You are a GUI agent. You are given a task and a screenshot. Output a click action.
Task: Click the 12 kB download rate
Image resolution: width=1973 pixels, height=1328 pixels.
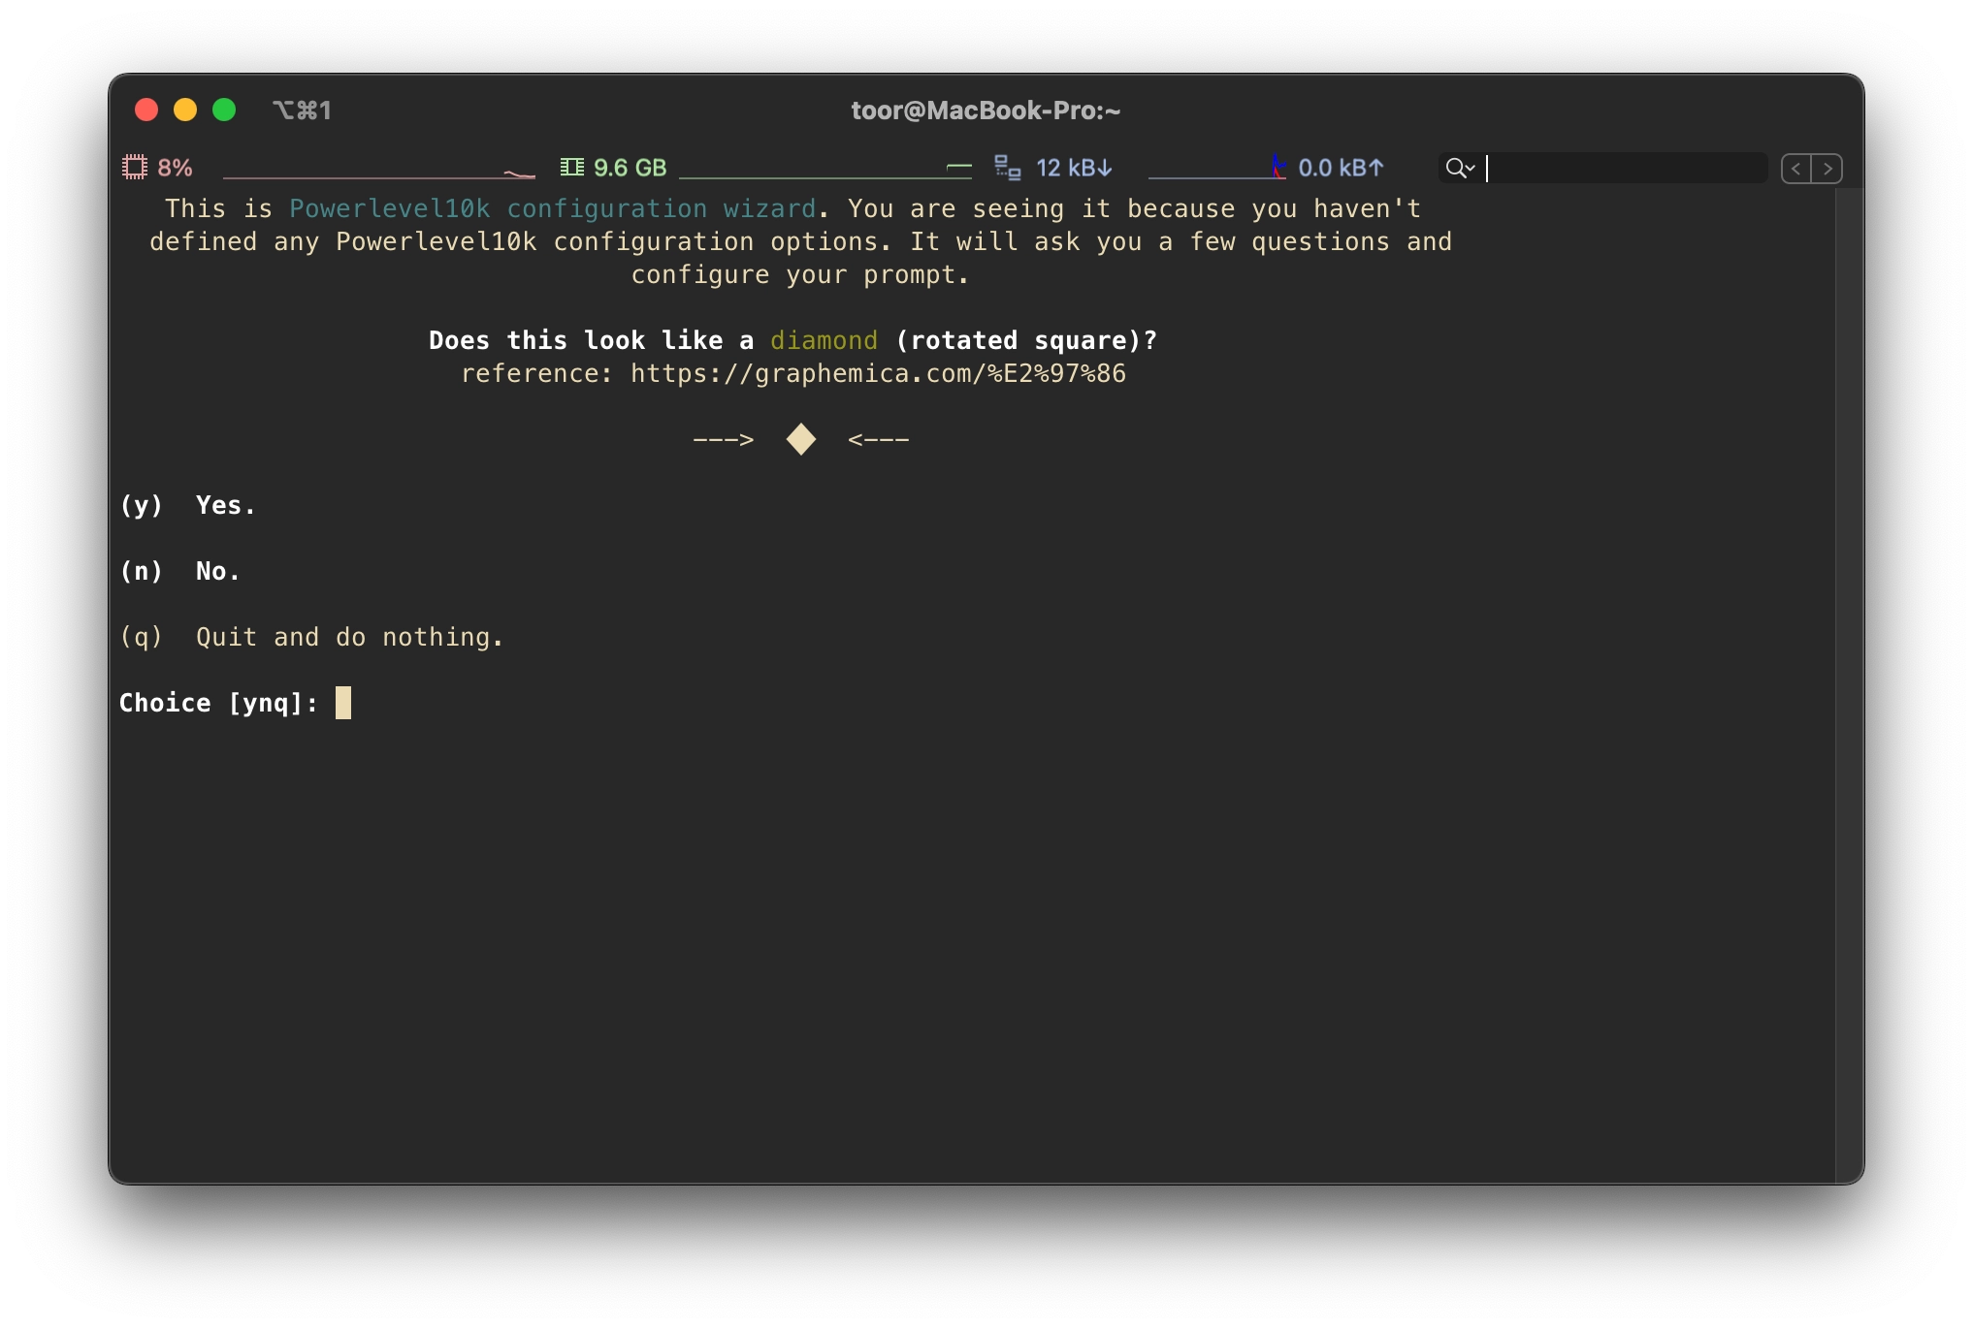pos(1073,168)
